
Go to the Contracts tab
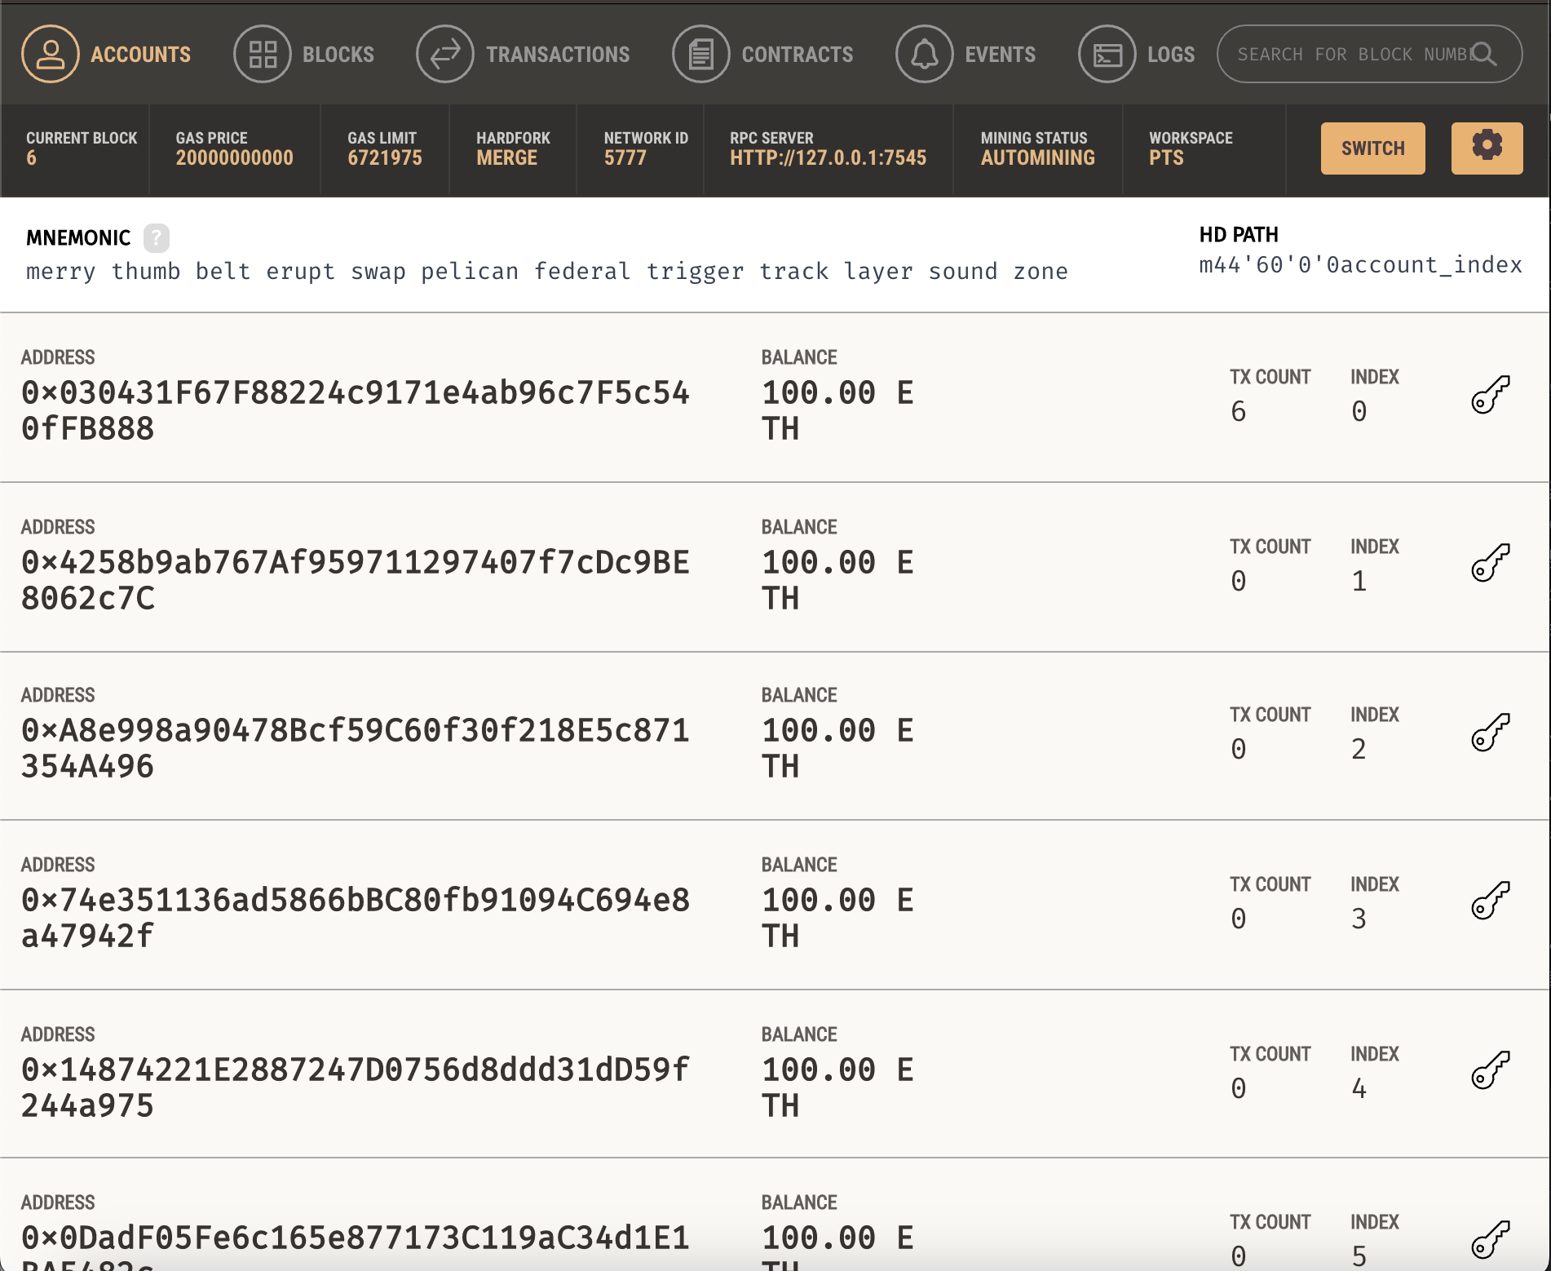[x=762, y=54]
